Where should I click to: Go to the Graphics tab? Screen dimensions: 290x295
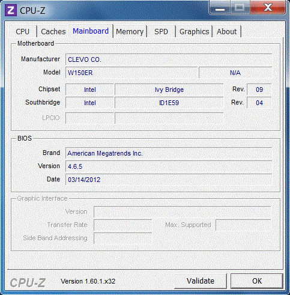click(194, 32)
